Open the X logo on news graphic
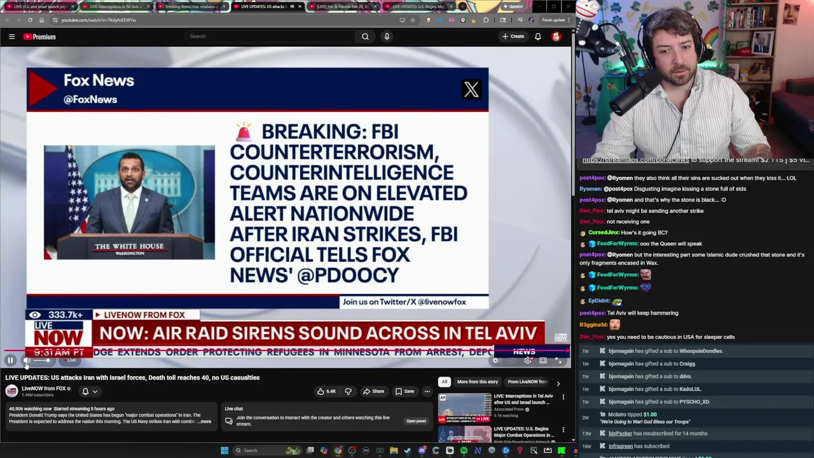Screen dimensions: 814x458 tap(471, 90)
